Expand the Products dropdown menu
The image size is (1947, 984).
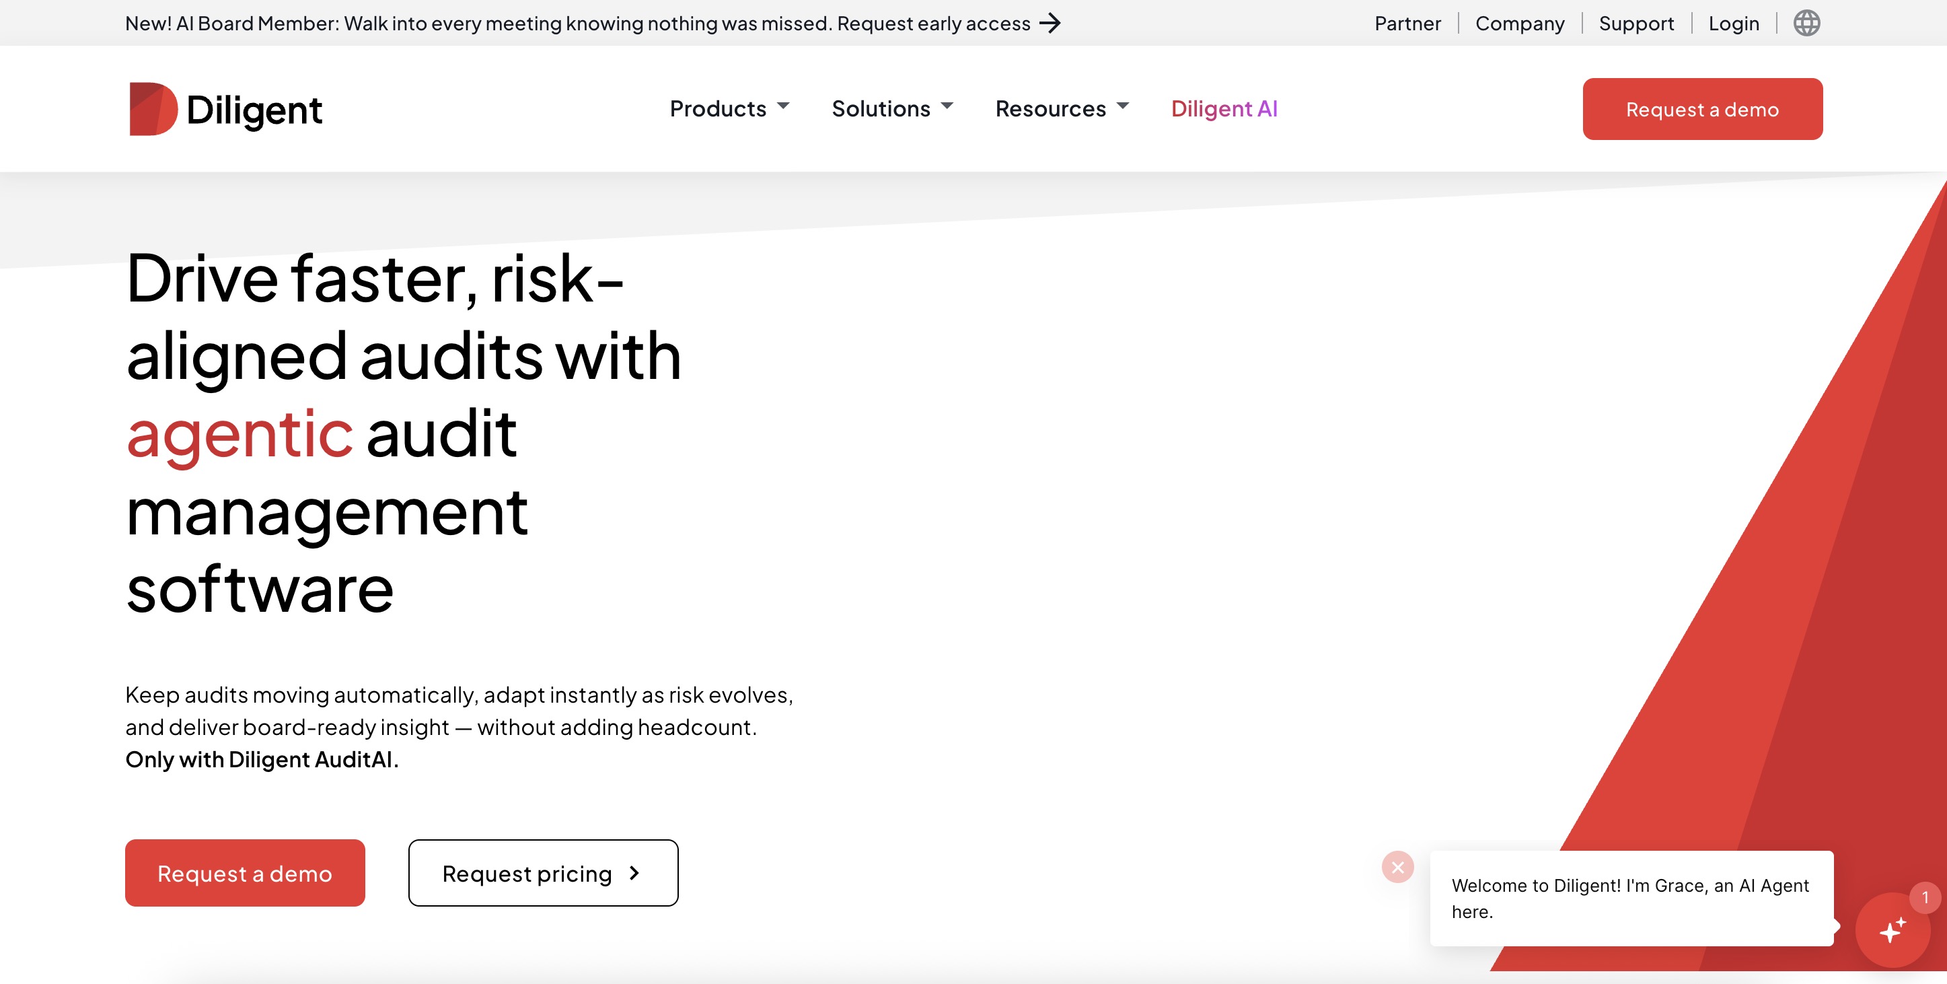click(729, 108)
